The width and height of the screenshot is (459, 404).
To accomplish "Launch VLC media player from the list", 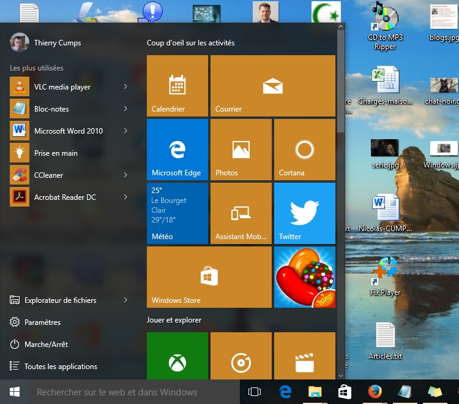I will pyautogui.click(x=62, y=87).
